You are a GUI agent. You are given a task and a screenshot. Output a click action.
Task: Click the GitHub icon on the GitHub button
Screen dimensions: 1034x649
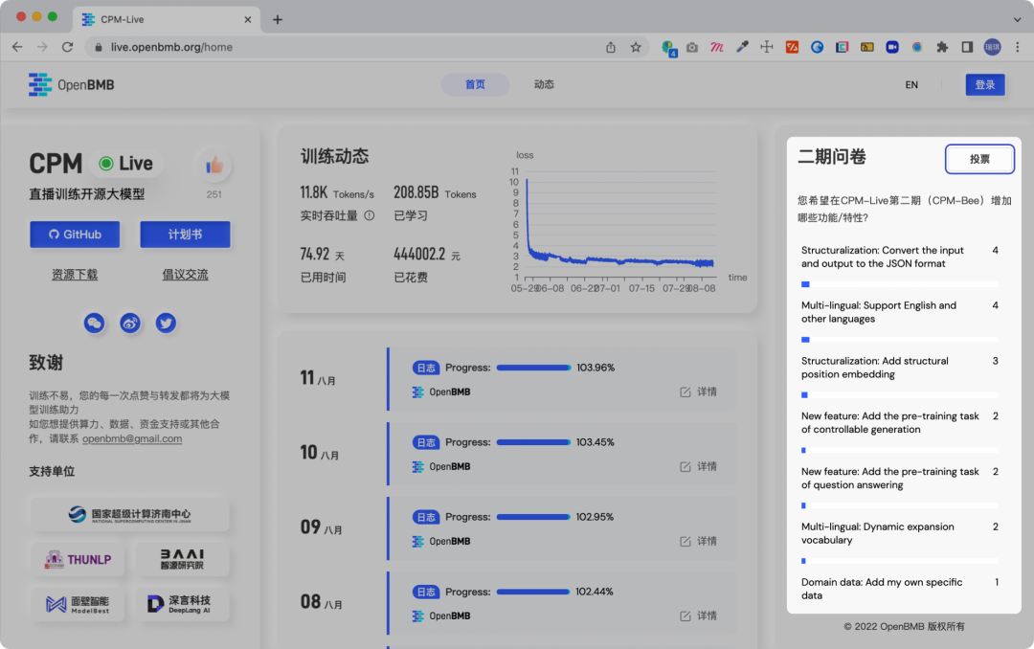[56, 234]
